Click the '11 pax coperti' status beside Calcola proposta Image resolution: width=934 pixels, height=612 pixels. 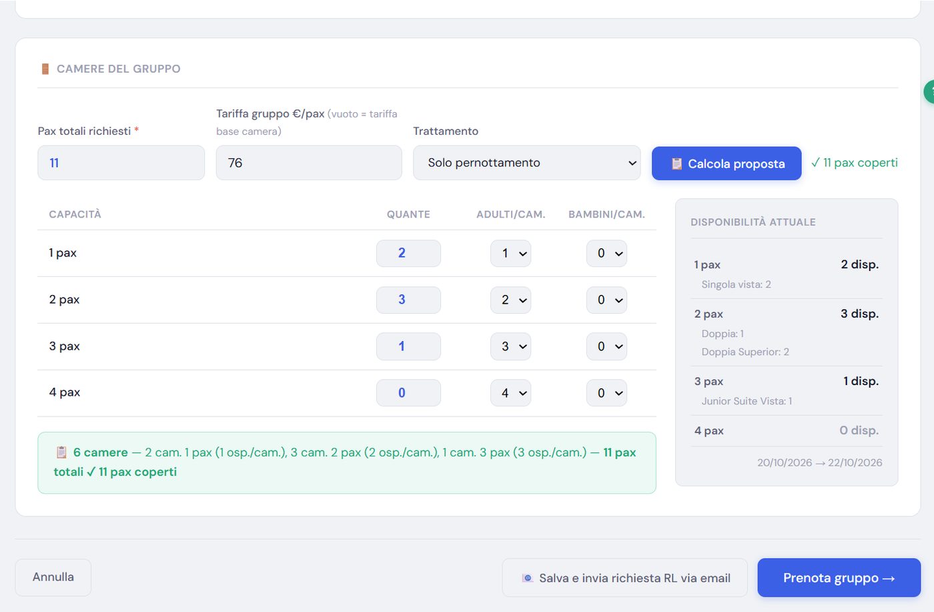tap(855, 163)
